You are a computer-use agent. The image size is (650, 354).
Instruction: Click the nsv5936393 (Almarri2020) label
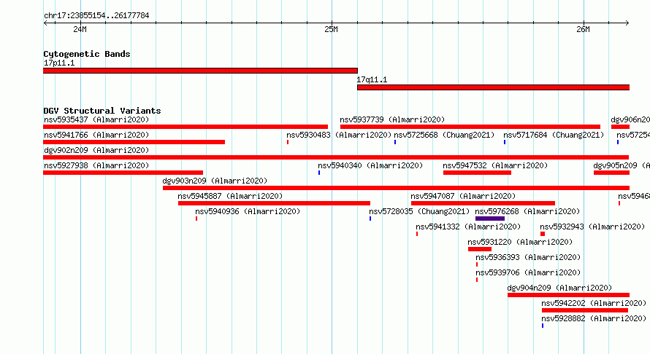528,257
